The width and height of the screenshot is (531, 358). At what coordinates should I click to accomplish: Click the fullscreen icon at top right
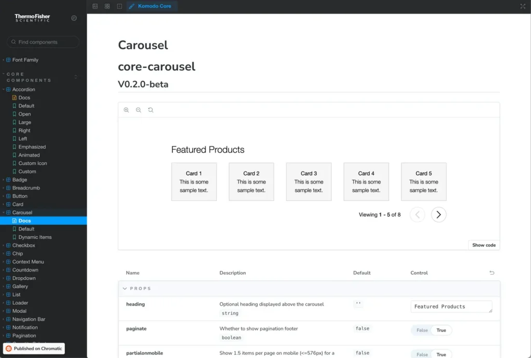pyautogui.click(x=522, y=6)
